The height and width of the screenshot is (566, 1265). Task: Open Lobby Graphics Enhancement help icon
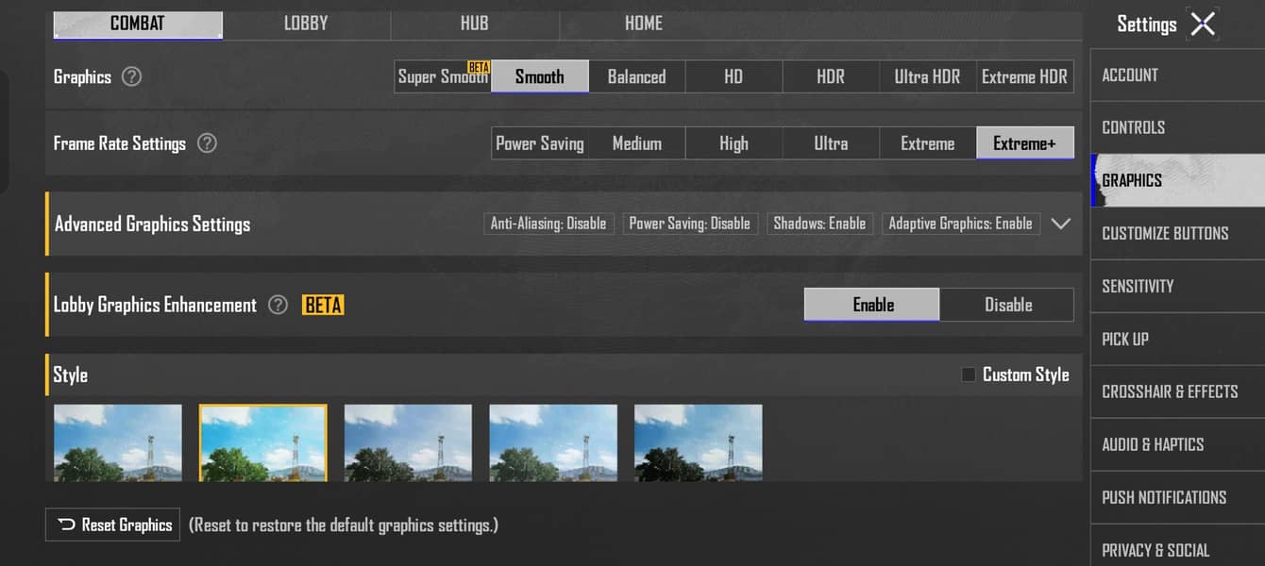click(278, 305)
